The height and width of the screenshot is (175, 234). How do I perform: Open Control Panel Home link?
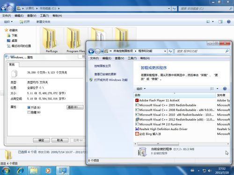102,66
